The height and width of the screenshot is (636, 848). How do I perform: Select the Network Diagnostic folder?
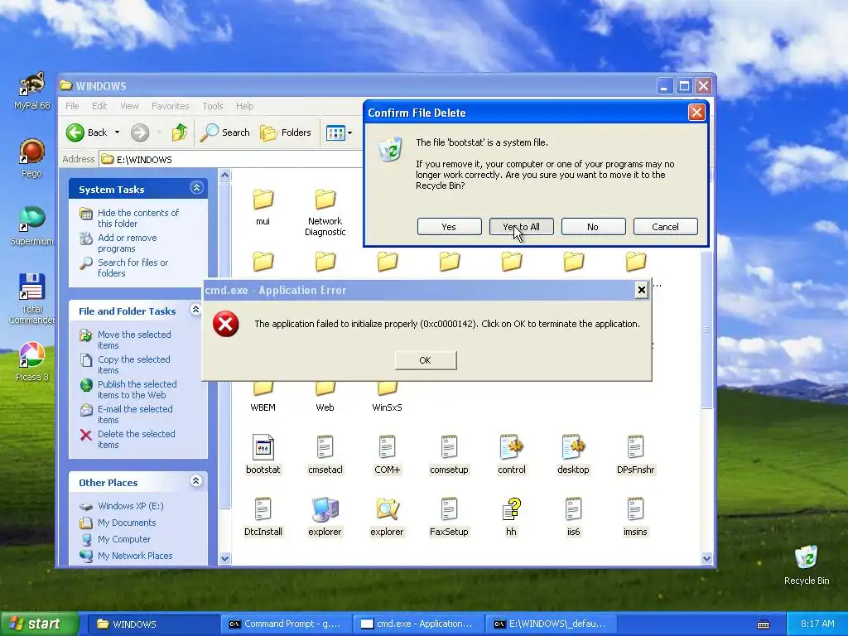pos(325,212)
